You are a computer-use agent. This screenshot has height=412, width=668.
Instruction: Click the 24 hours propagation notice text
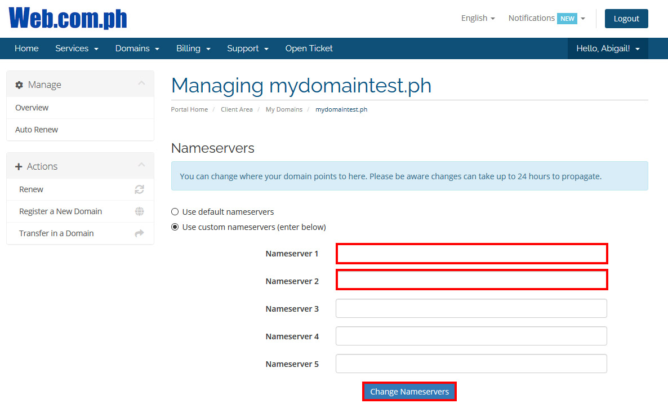coord(391,176)
